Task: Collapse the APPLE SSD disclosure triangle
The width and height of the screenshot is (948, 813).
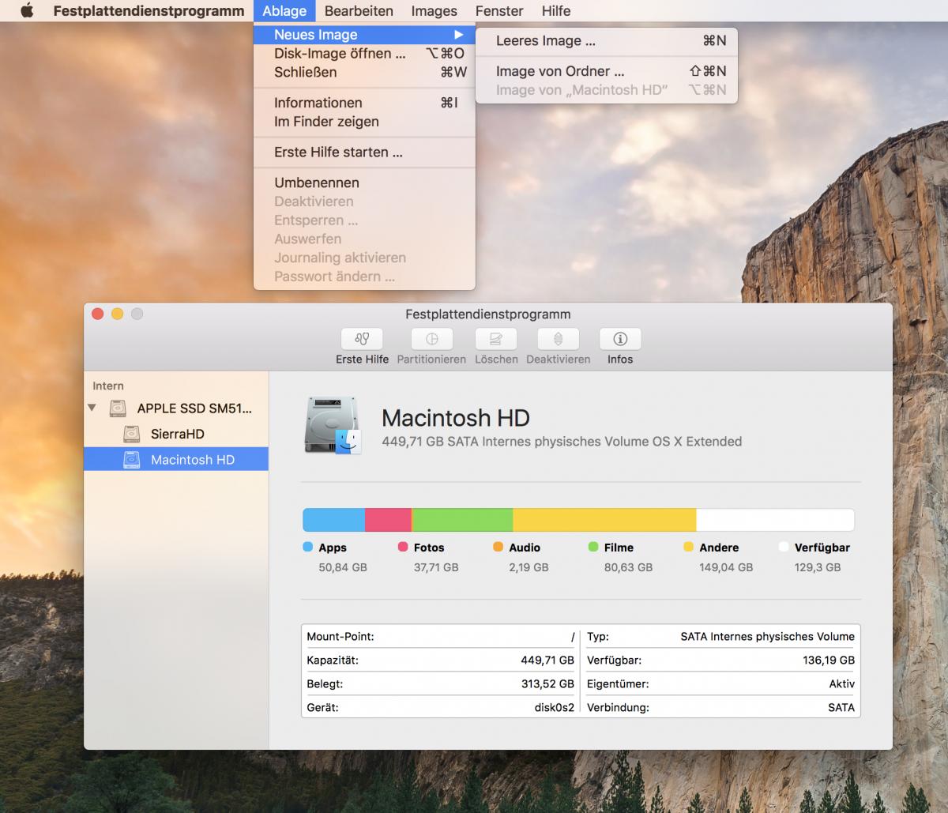Action: [92, 408]
